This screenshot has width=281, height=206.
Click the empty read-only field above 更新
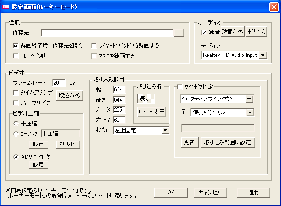click(218, 128)
